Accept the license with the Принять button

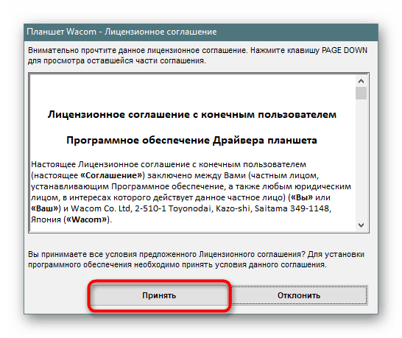pos(159,295)
